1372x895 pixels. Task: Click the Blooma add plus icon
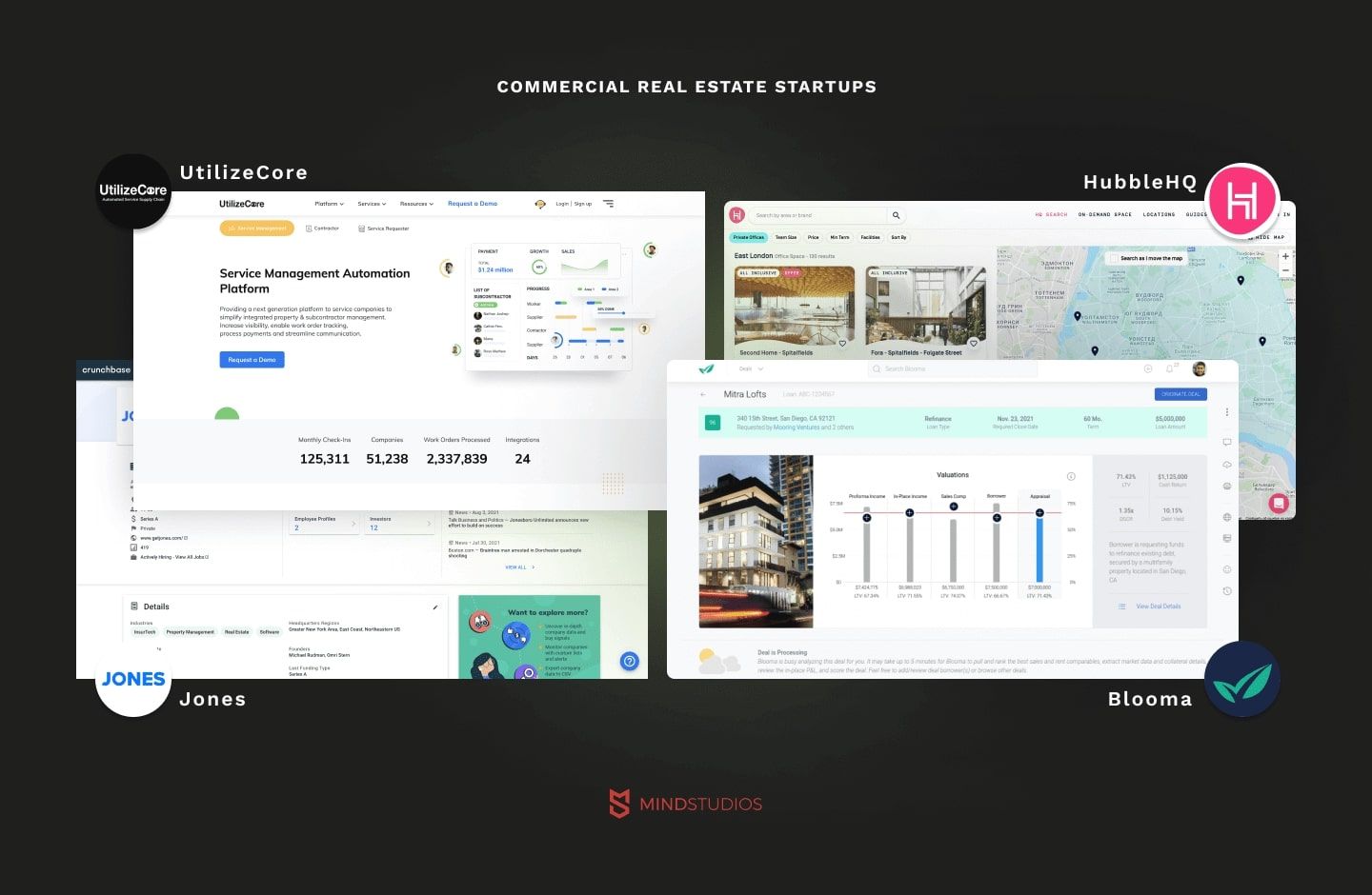[1147, 369]
